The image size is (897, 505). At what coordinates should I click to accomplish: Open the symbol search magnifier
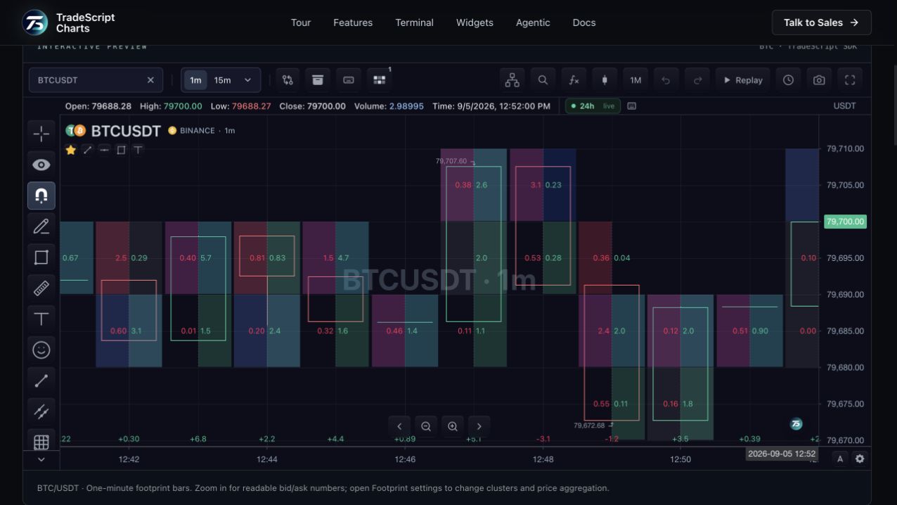coord(543,80)
